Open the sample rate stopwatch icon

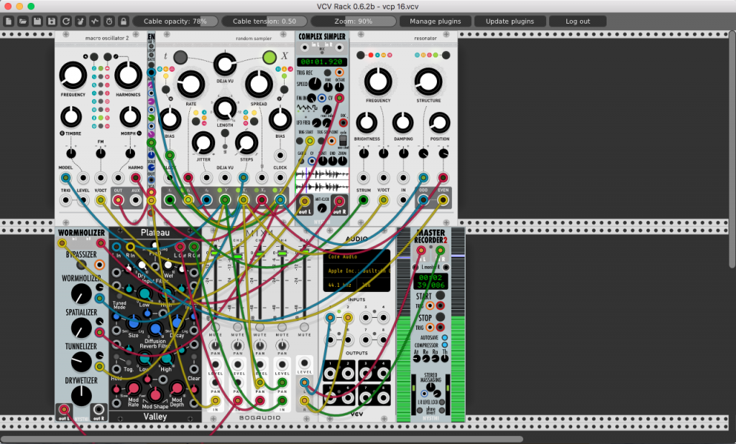pyautogui.click(x=109, y=21)
